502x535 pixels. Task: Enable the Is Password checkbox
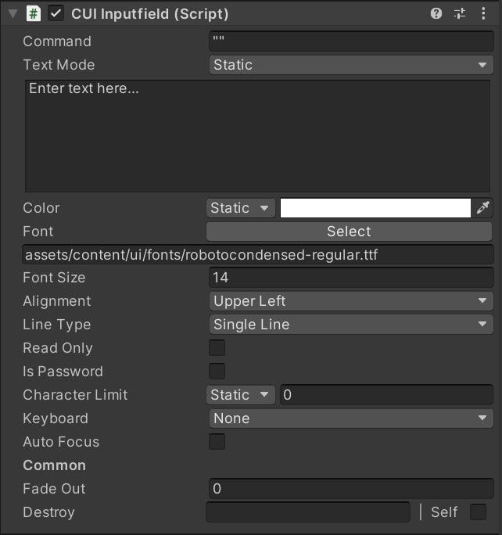tap(217, 372)
